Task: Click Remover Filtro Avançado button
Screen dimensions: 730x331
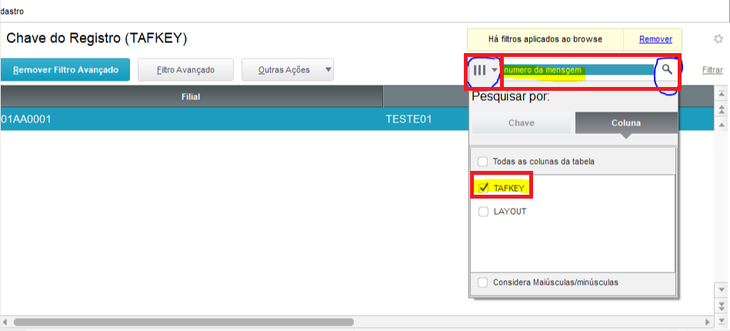Action: [65, 70]
